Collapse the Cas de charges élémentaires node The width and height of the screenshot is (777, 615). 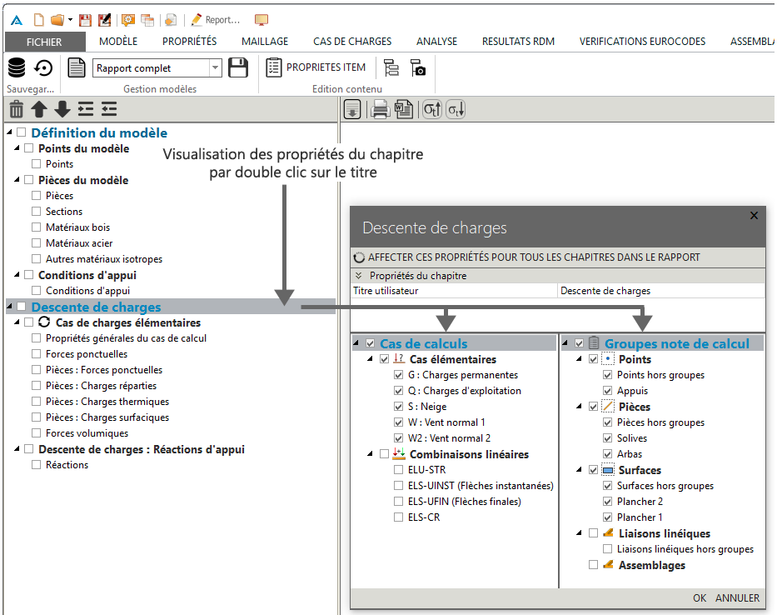[17, 322]
